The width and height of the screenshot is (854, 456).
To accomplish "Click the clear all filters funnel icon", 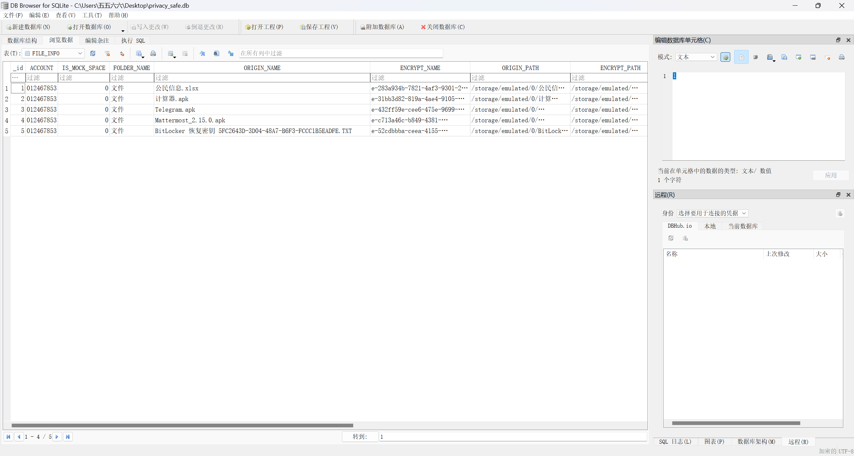I will pos(107,53).
